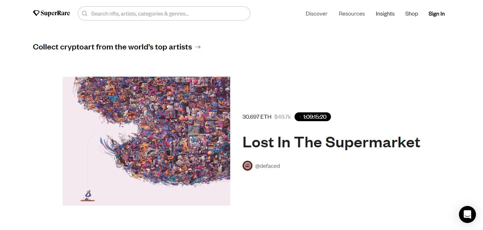Click the small figure at the artwork's bottom
The image size is (483, 230).
point(87,196)
